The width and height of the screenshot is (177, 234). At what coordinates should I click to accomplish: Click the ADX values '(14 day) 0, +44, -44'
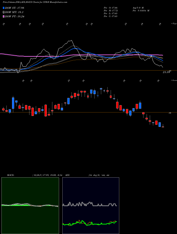coord(99,175)
